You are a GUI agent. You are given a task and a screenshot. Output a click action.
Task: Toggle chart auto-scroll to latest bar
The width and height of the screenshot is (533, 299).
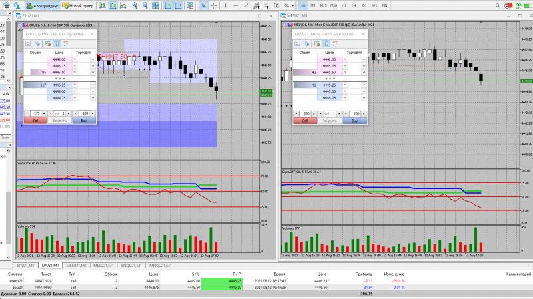168,5
